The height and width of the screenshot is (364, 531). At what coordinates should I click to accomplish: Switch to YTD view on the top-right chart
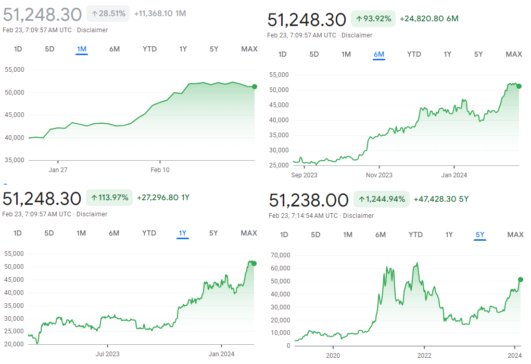click(414, 54)
